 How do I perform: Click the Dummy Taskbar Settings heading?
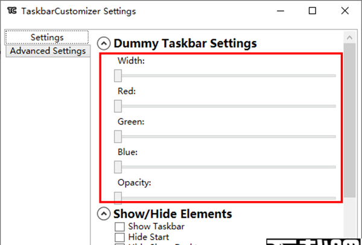pos(185,43)
